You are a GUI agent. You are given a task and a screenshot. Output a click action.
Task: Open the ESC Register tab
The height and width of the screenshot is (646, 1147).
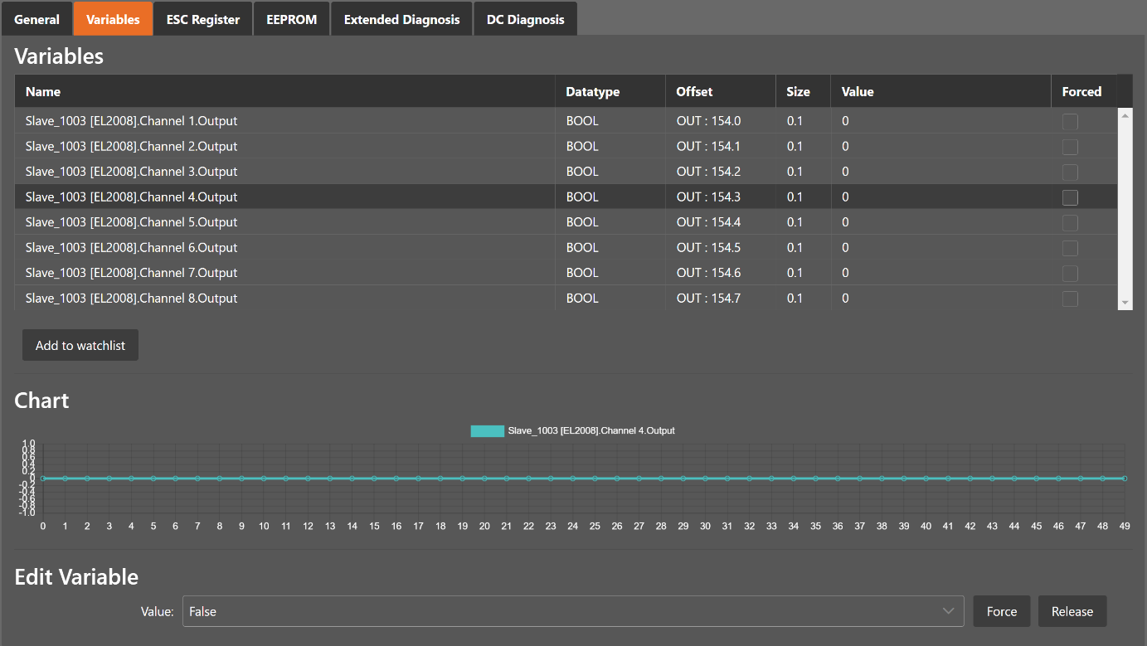[202, 19]
